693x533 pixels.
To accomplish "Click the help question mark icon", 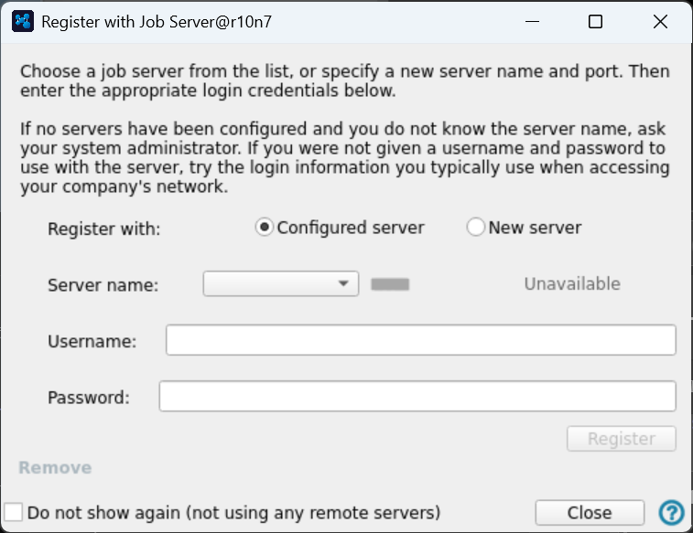I will coord(671,512).
